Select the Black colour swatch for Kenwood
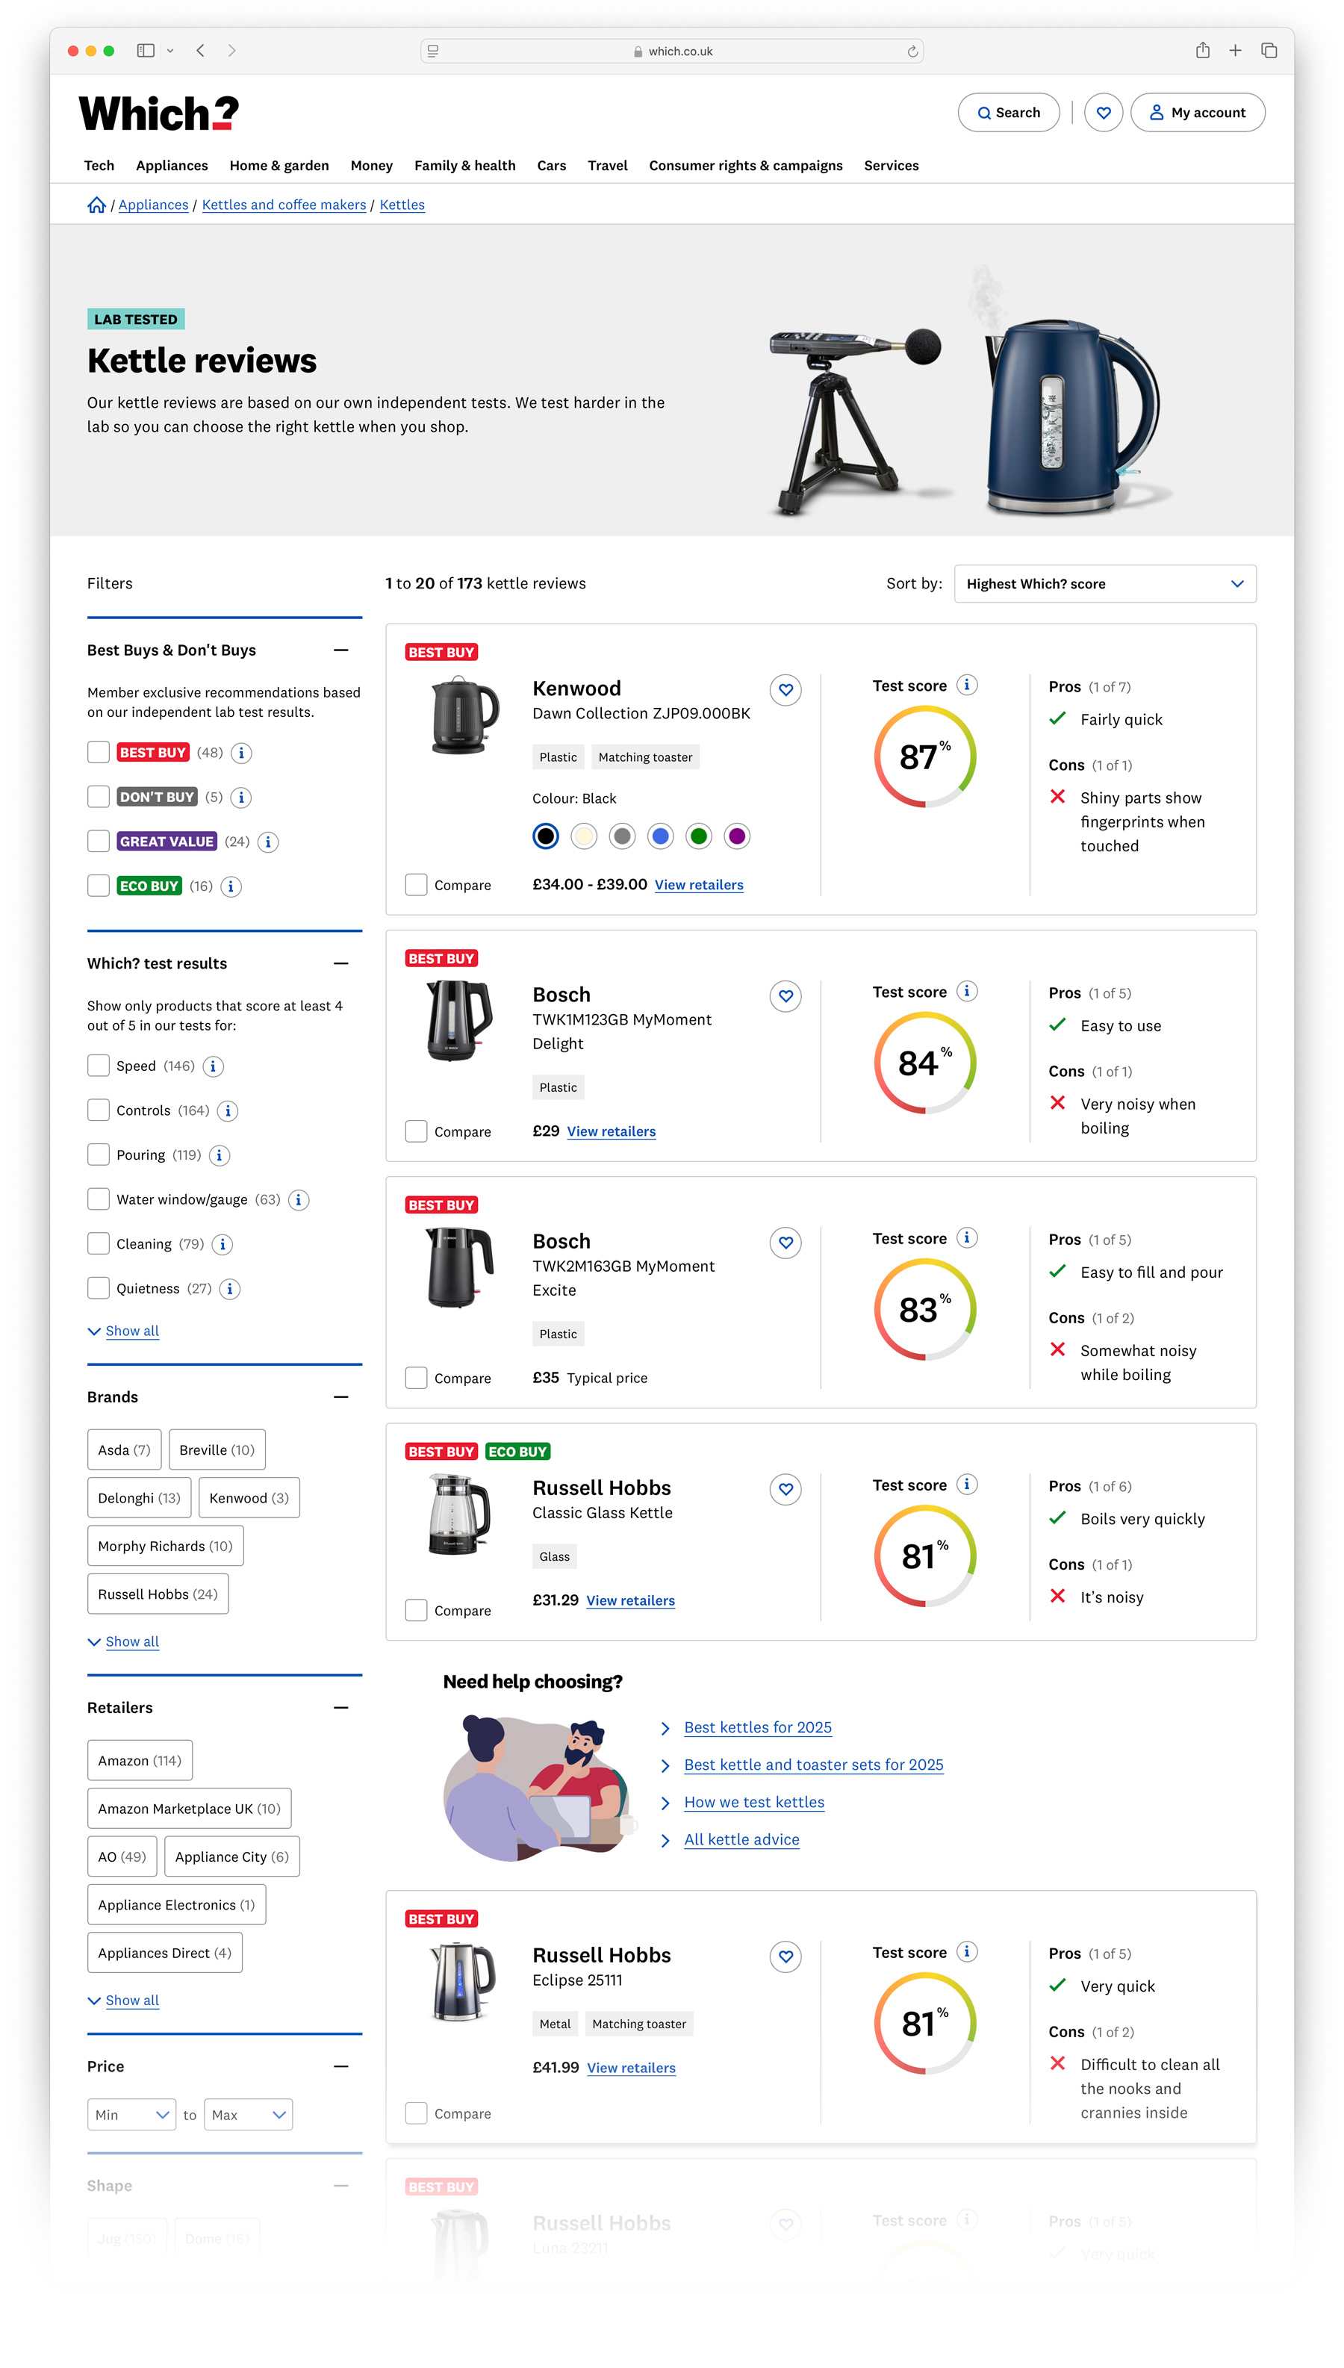This screenshot has height=2368, width=1344. click(546, 836)
